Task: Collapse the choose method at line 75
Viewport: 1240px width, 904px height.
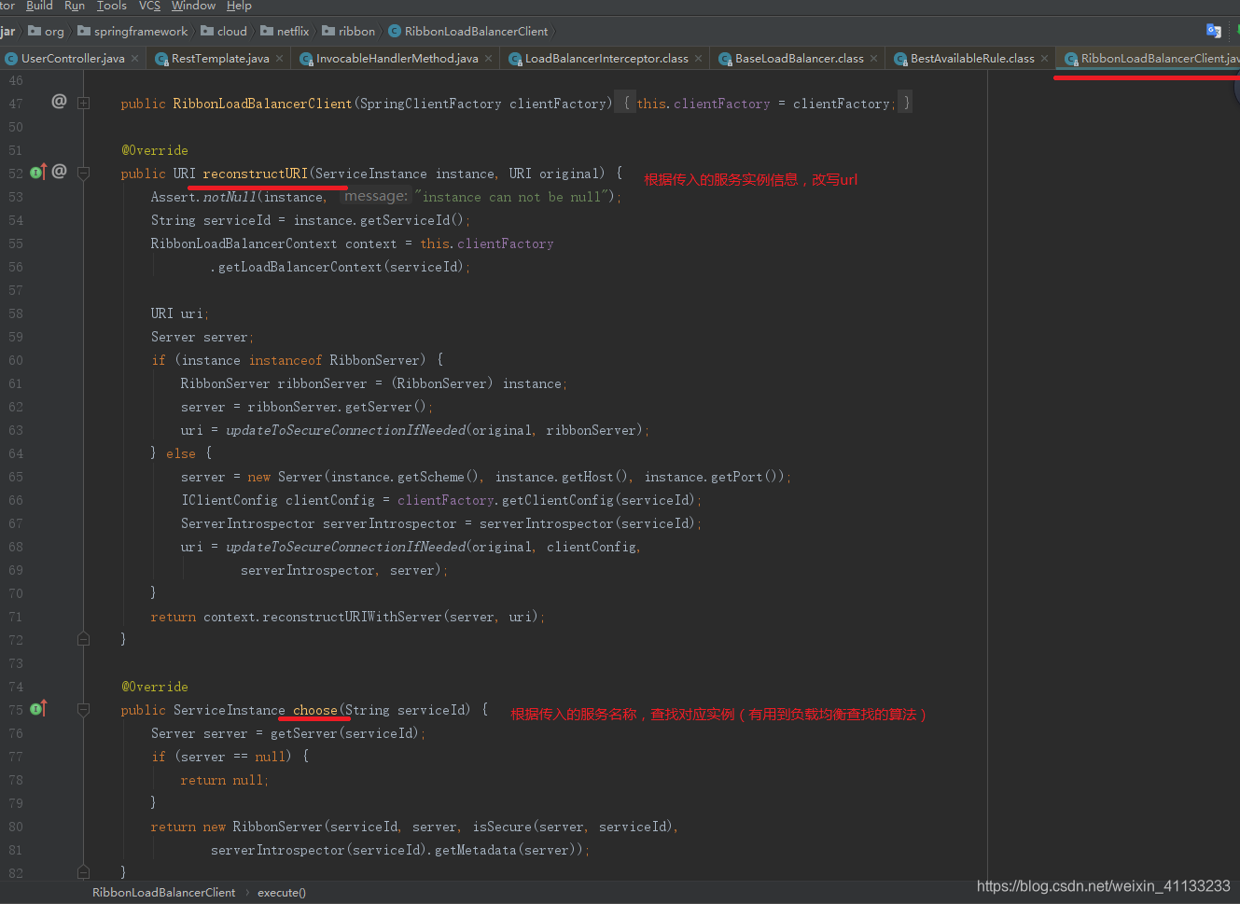Action: point(83,709)
